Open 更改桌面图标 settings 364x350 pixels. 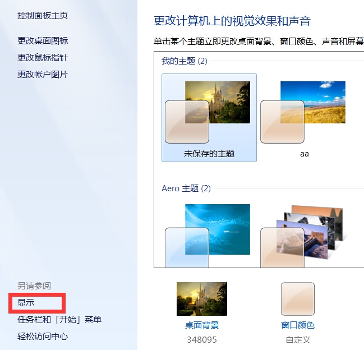(43, 40)
